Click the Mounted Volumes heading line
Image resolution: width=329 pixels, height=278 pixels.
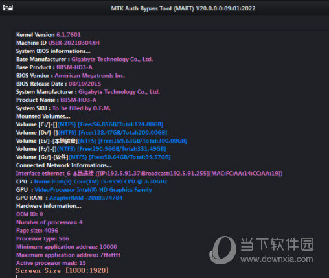(43, 116)
